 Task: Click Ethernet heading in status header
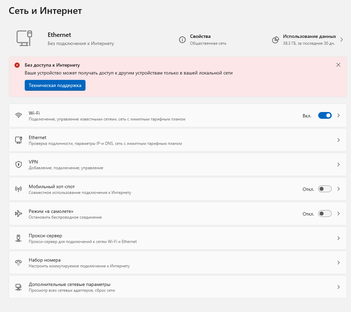(59, 35)
